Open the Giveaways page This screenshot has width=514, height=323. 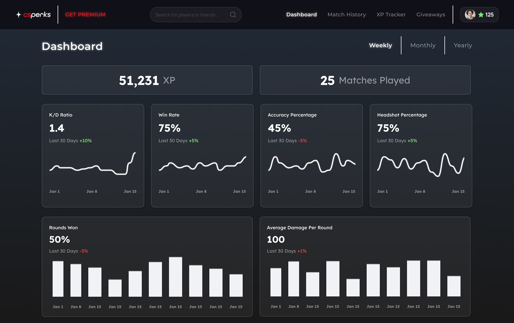(430, 15)
